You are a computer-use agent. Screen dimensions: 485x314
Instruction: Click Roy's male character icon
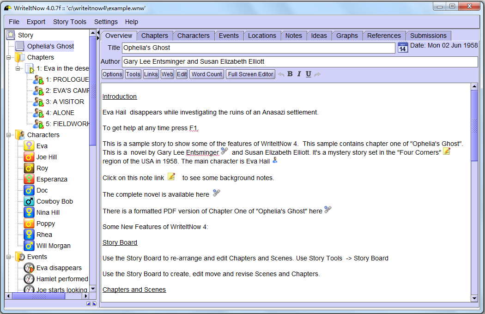[x=29, y=168]
